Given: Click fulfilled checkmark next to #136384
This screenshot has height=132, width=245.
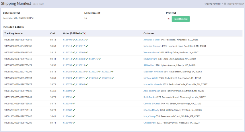Looking at the screenshot, I should 74,103.
